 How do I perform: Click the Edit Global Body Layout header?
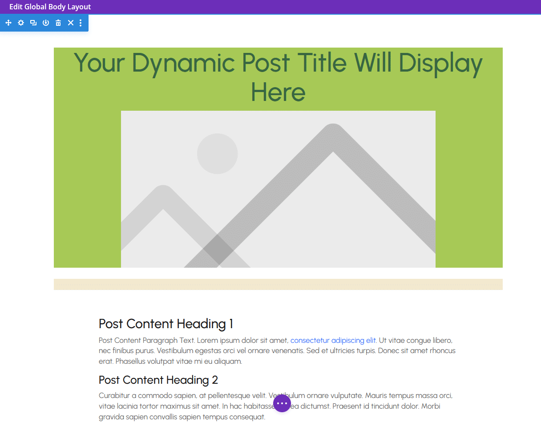pos(50,7)
